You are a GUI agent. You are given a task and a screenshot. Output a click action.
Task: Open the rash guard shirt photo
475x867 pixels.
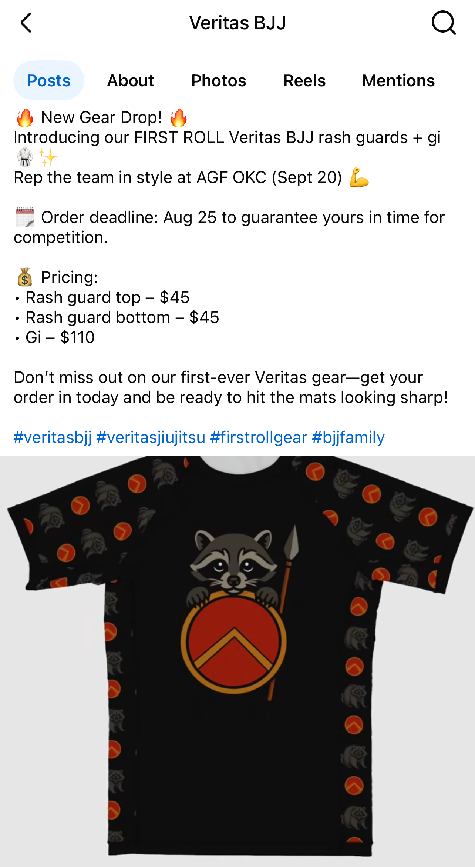(237, 661)
